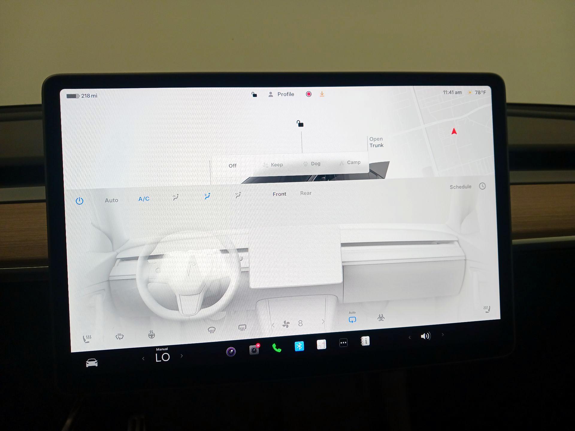Toggle the face-level airflow vent icon
The width and height of the screenshot is (575, 431).
pyautogui.click(x=207, y=196)
